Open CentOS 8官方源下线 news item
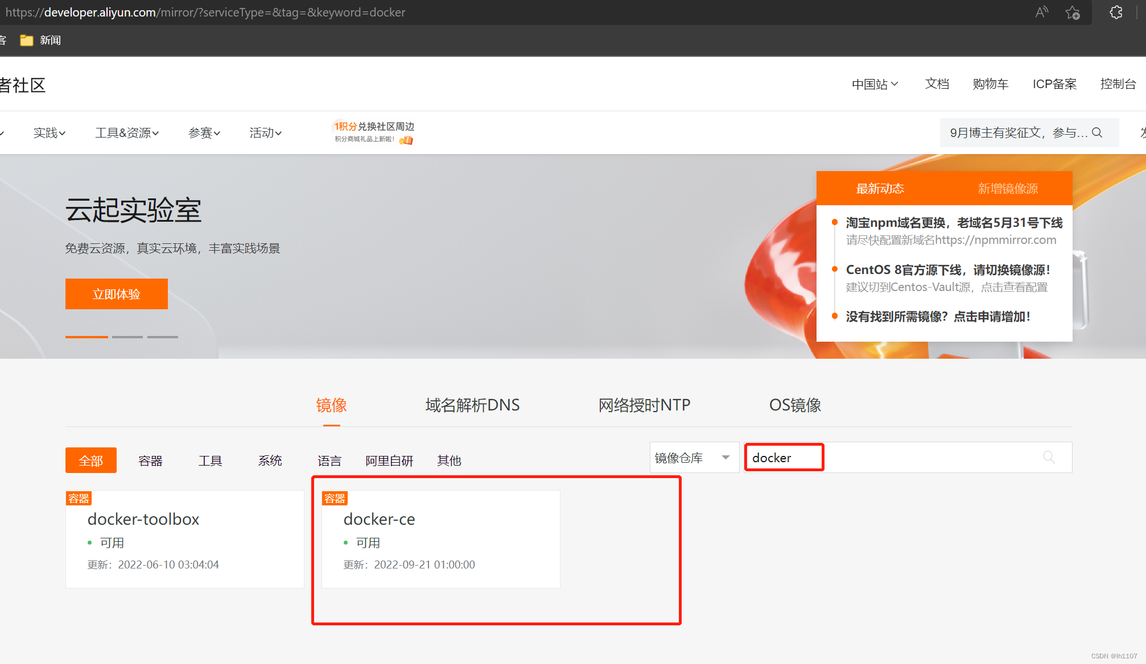This screenshot has width=1146, height=664. 948,269
